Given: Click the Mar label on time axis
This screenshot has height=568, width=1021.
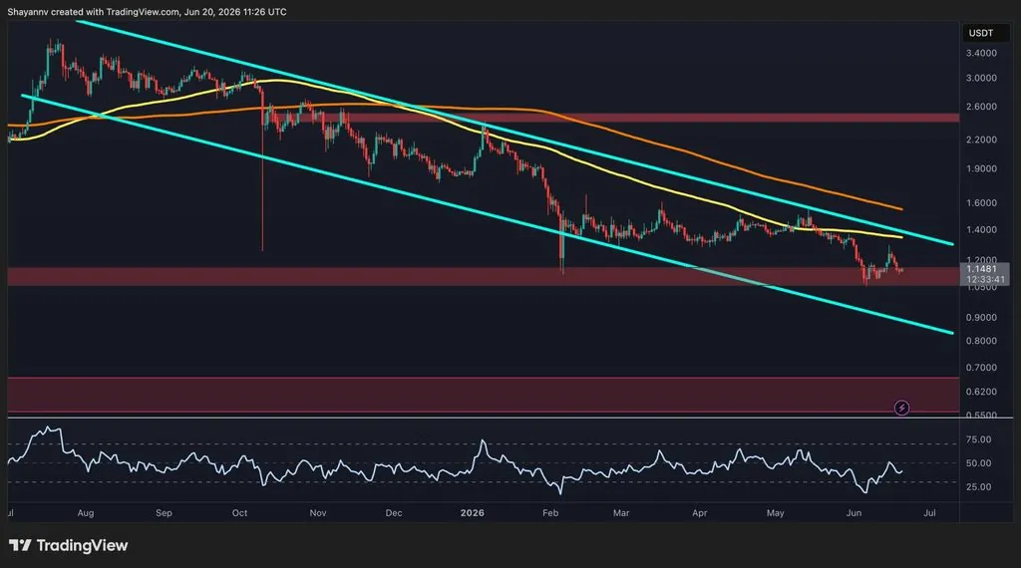Looking at the screenshot, I should click(x=621, y=513).
